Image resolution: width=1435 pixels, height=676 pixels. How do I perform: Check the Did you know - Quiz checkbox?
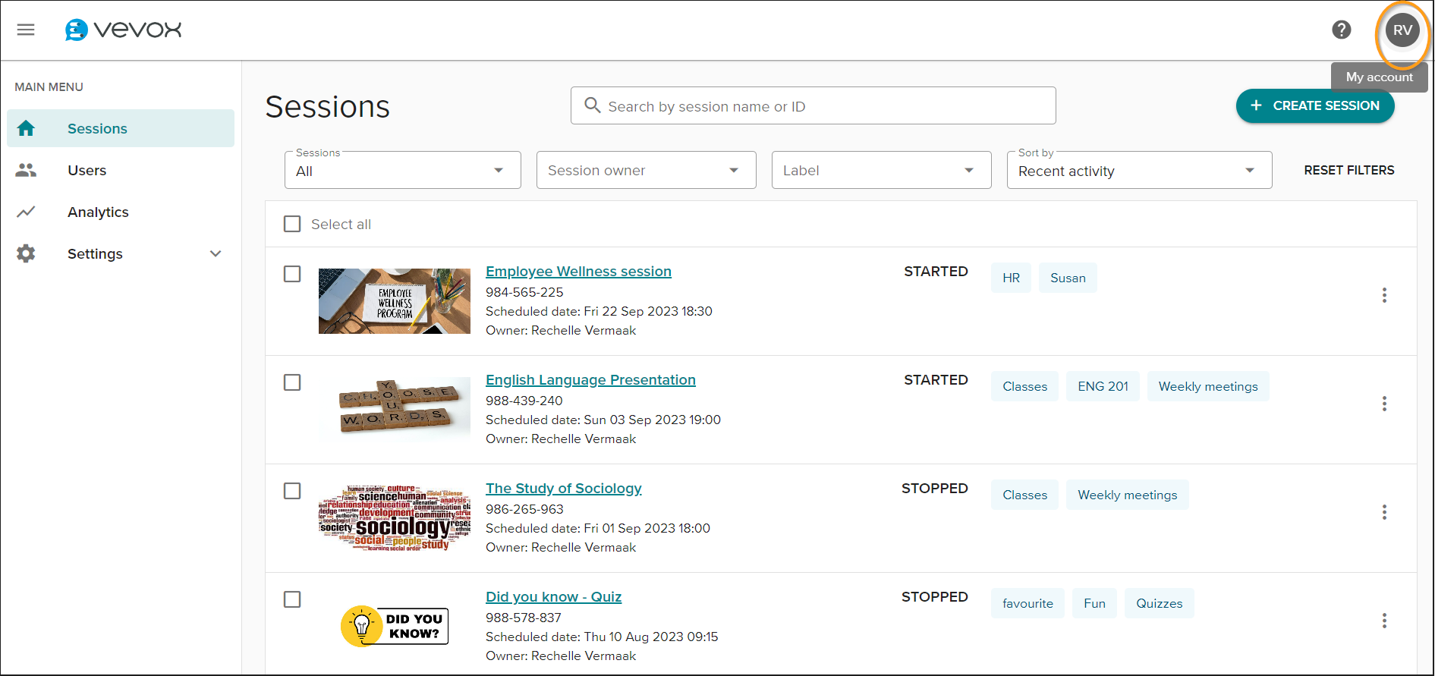(x=292, y=599)
